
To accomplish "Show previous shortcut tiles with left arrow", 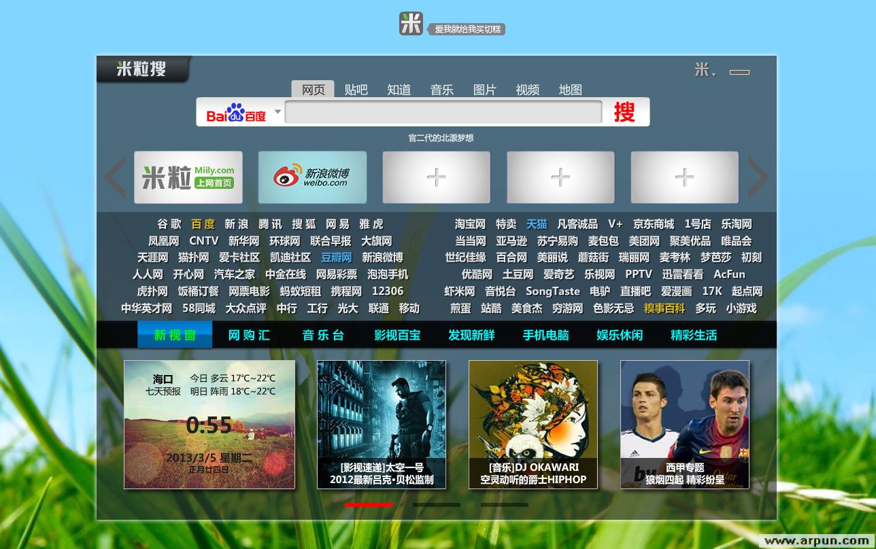I will pyautogui.click(x=114, y=177).
